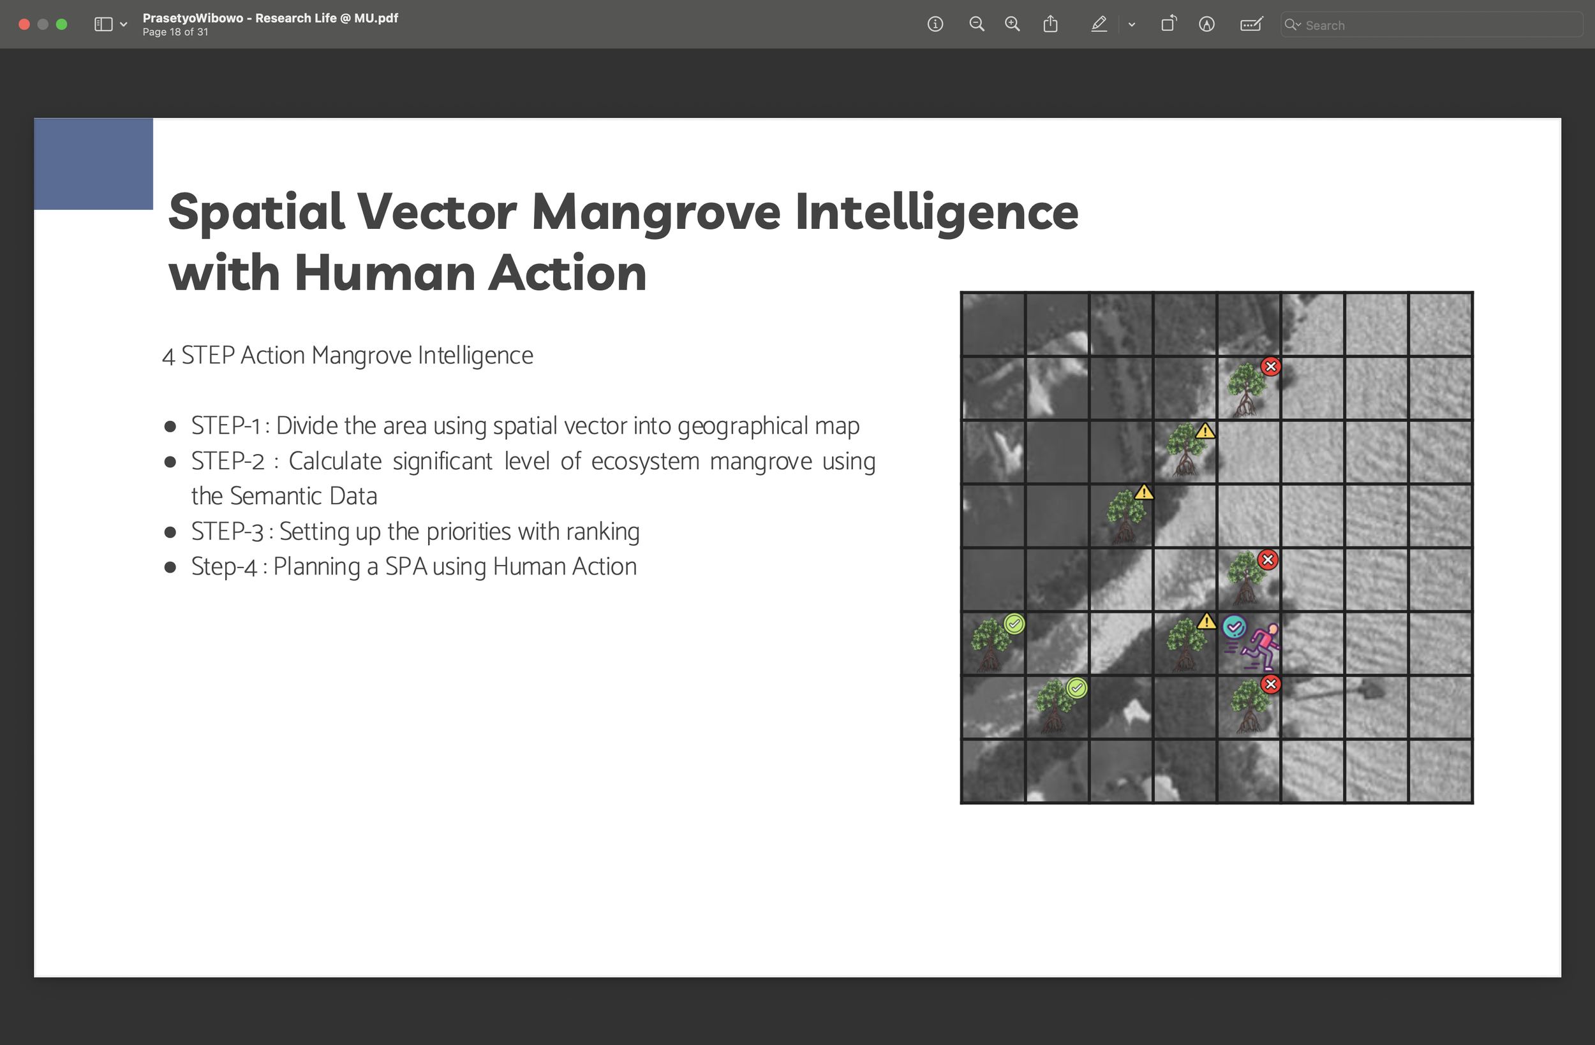The height and width of the screenshot is (1045, 1595).
Task: Open the form filling tool
Action: click(x=1250, y=25)
